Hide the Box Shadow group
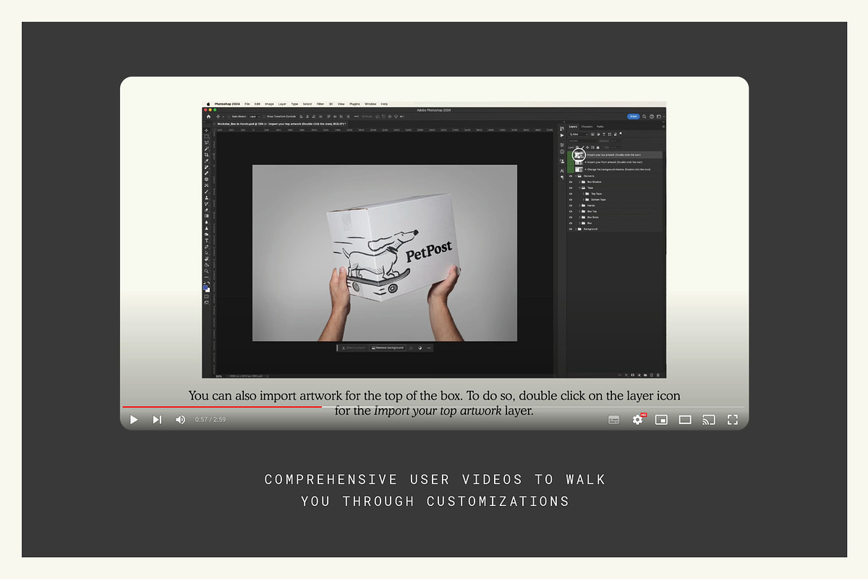This screenshot has height=579, width=868. 571,182
